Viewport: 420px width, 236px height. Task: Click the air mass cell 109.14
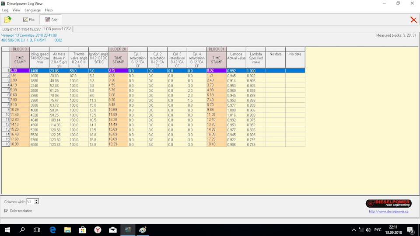click(x=59, y=120)
